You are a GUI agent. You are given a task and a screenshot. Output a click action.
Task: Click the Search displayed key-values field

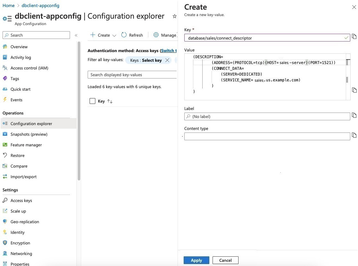tap(132, 75)
